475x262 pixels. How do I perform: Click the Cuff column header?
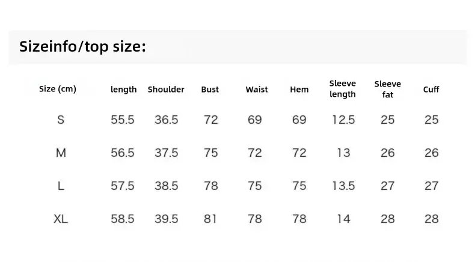click(x=431, y=90)
